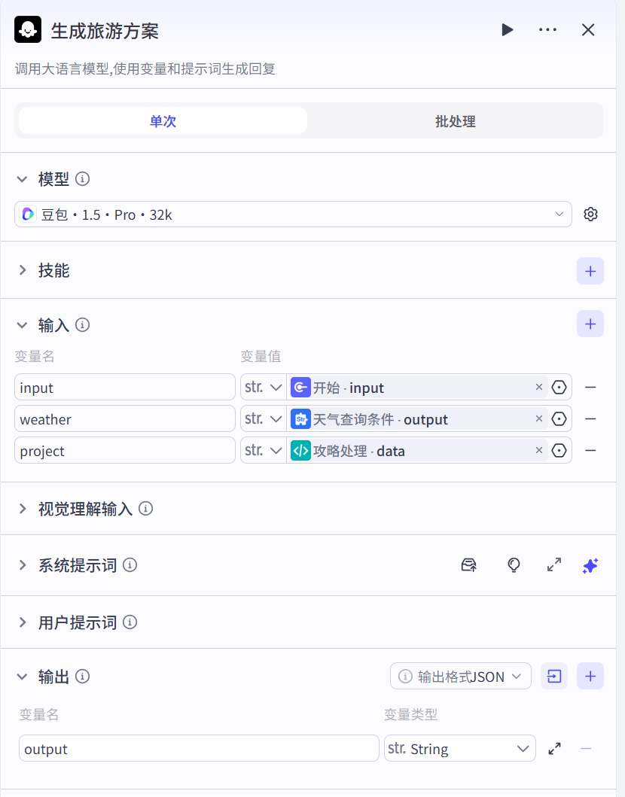This screenshot has width=625, height=797.
Task: Open the 豆包 1.5 Pro 32k model dropdown
Action: pos(293,214)
